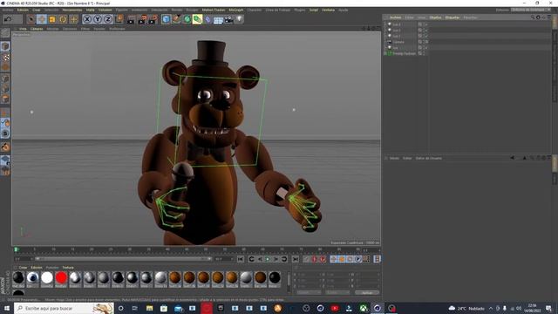The width and height of the screenshot is (558, 314).
Task: Select the Move tool
Action: click(x=42, y=19)
